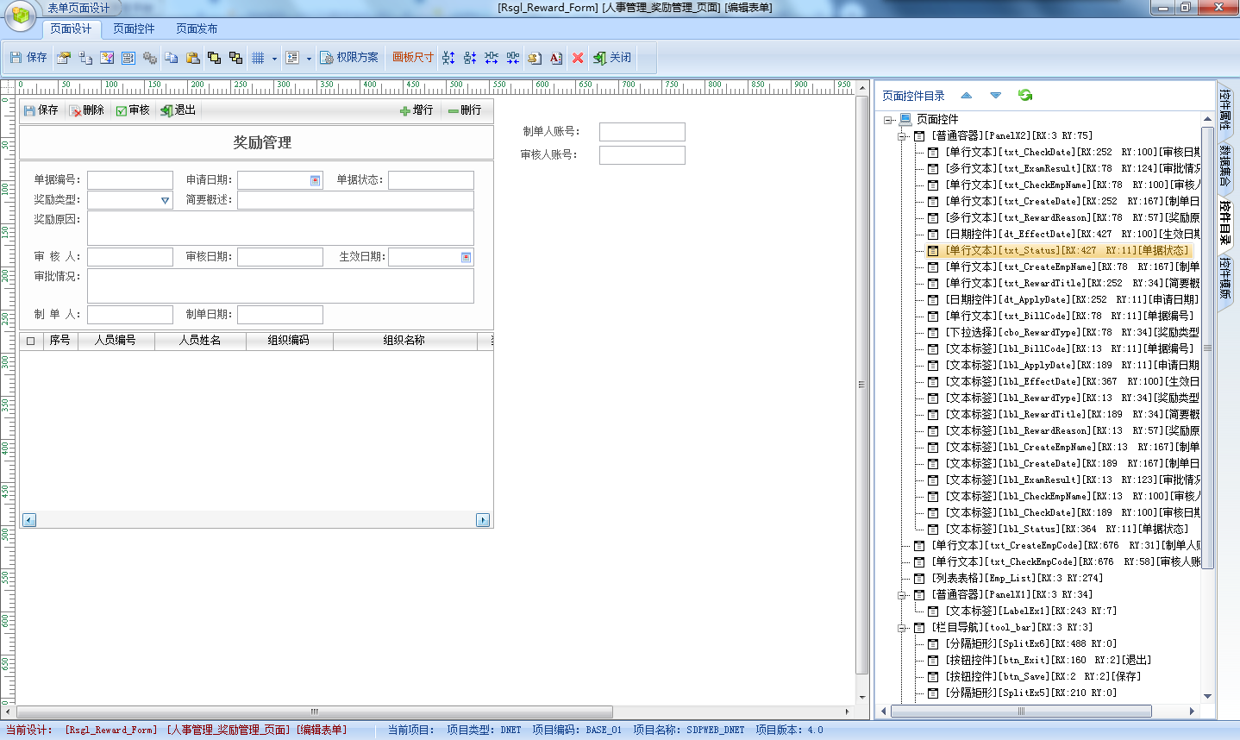
Task: Click the 单据编号 input field
Action: (x=130, y=180)
